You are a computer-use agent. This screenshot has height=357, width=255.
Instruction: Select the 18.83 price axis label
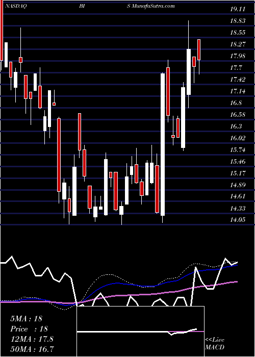(x=238, y=21)
